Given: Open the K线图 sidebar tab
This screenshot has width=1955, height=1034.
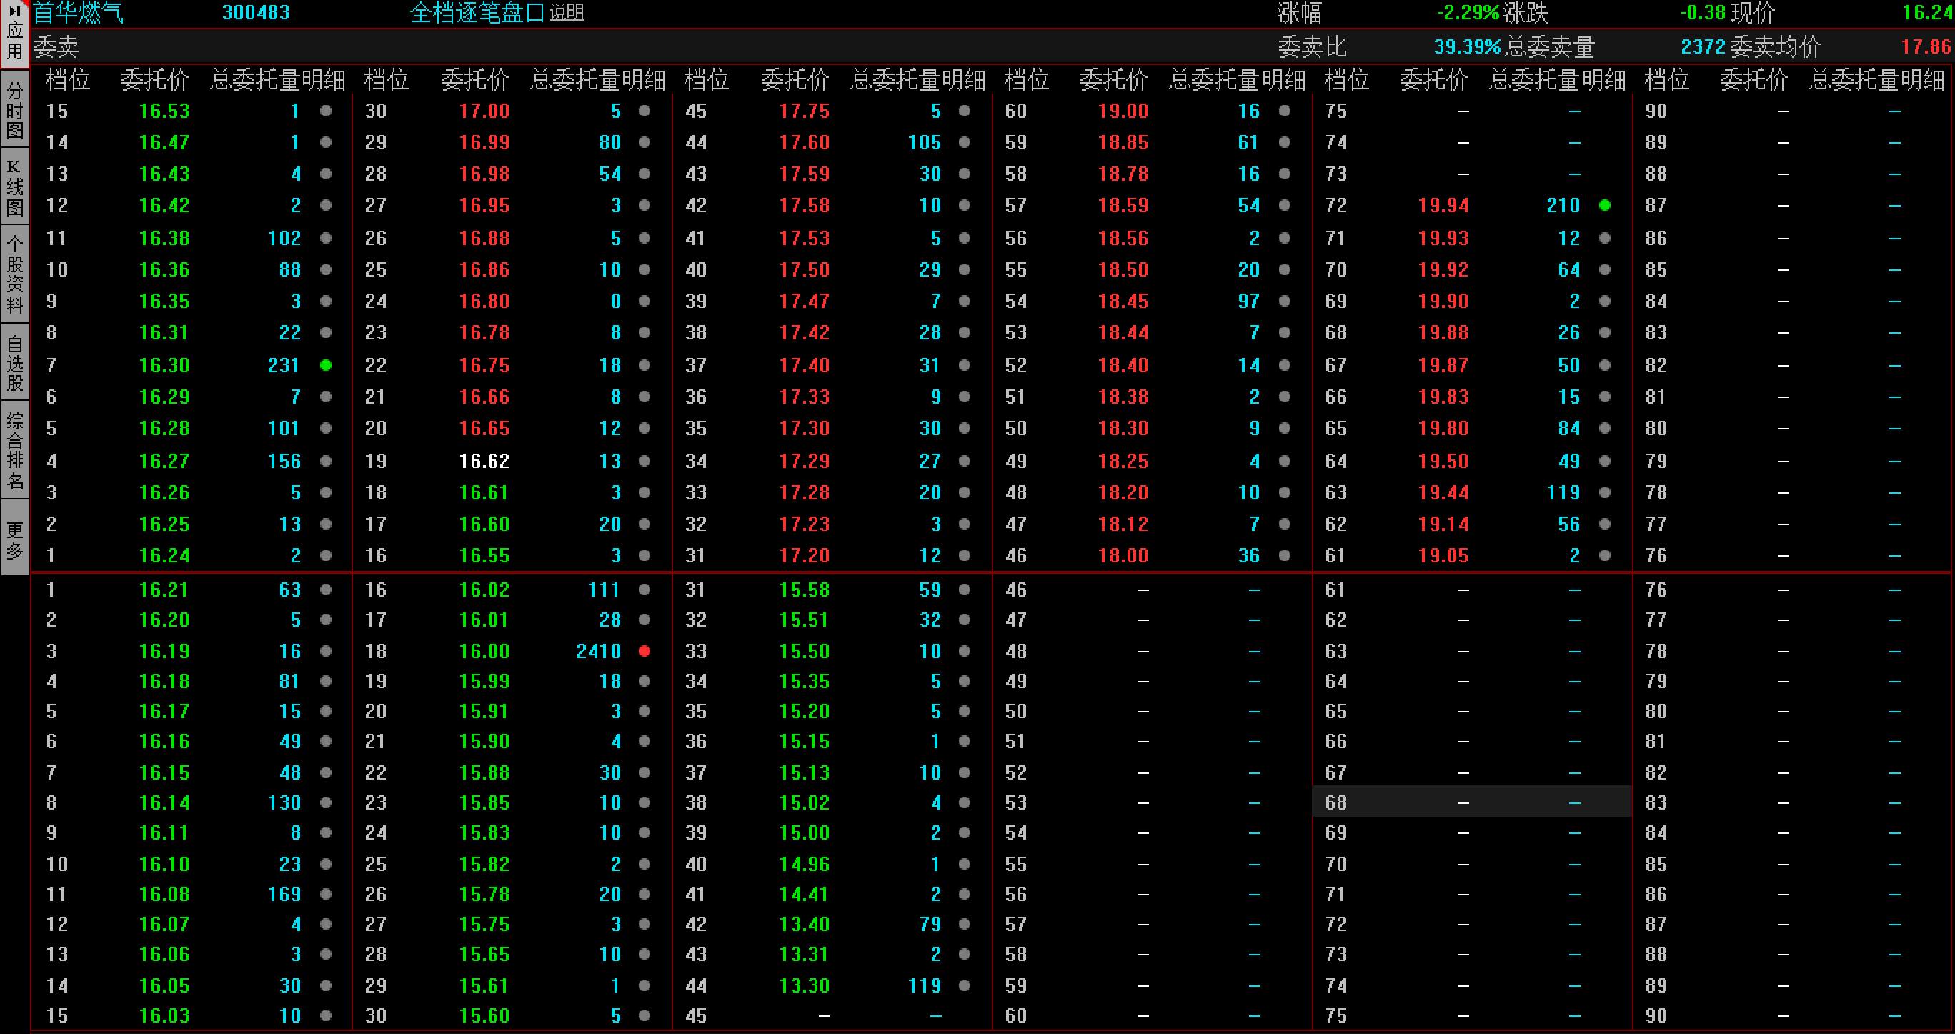Looking at the screenshot, I should pyautogui.click(x=14, y=187).
